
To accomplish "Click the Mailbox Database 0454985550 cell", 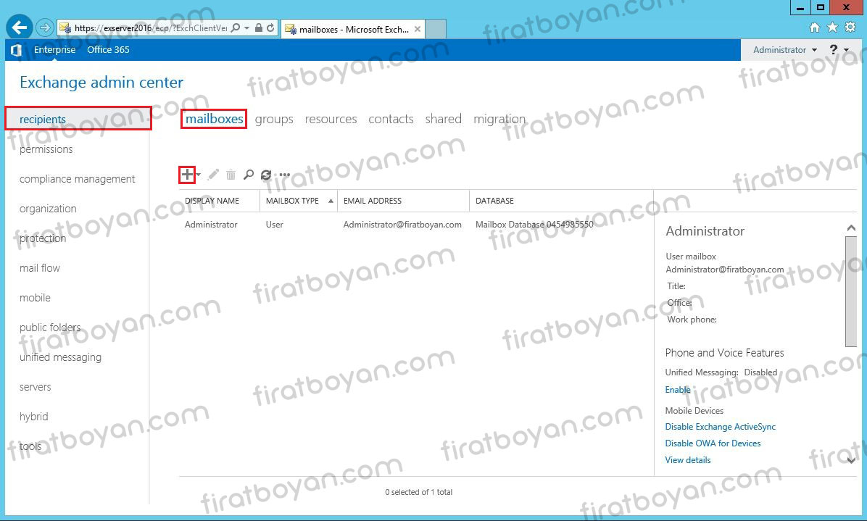I will pos(535,225).
